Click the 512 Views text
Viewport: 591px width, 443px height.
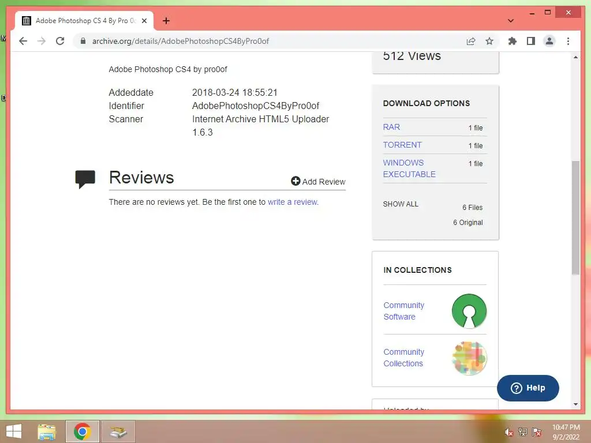[412, 56]
